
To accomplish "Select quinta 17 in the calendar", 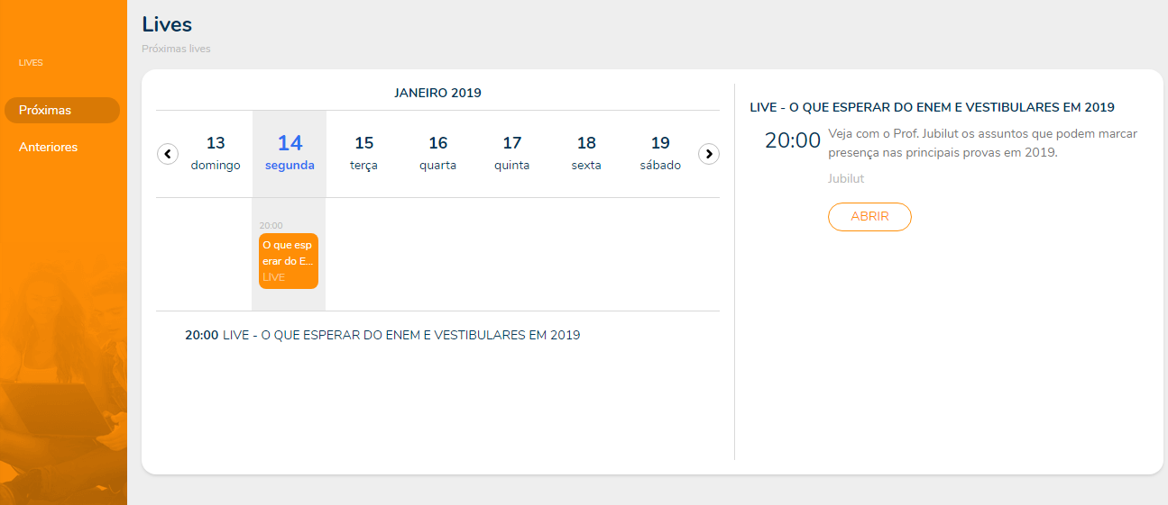I will click(x=511, y=153).
